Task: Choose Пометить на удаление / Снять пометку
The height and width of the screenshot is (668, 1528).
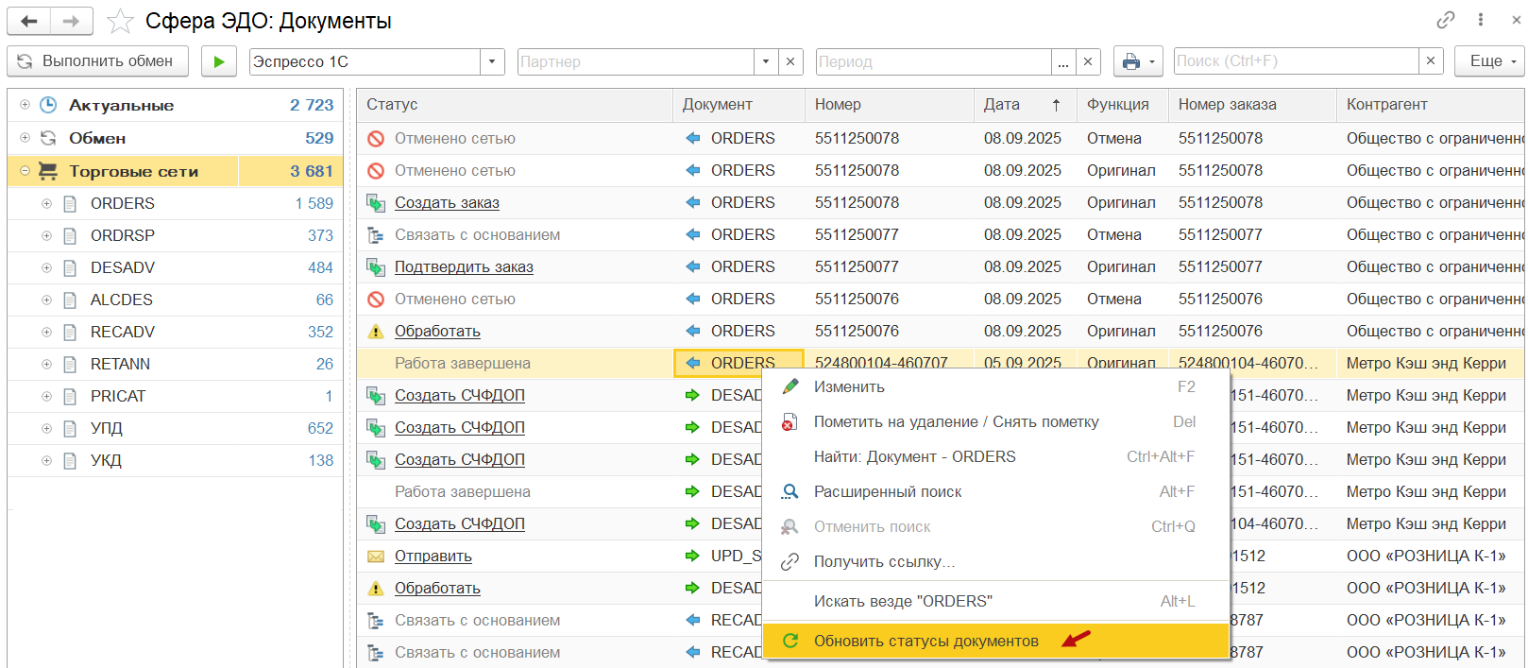Action: click(995, 422)
